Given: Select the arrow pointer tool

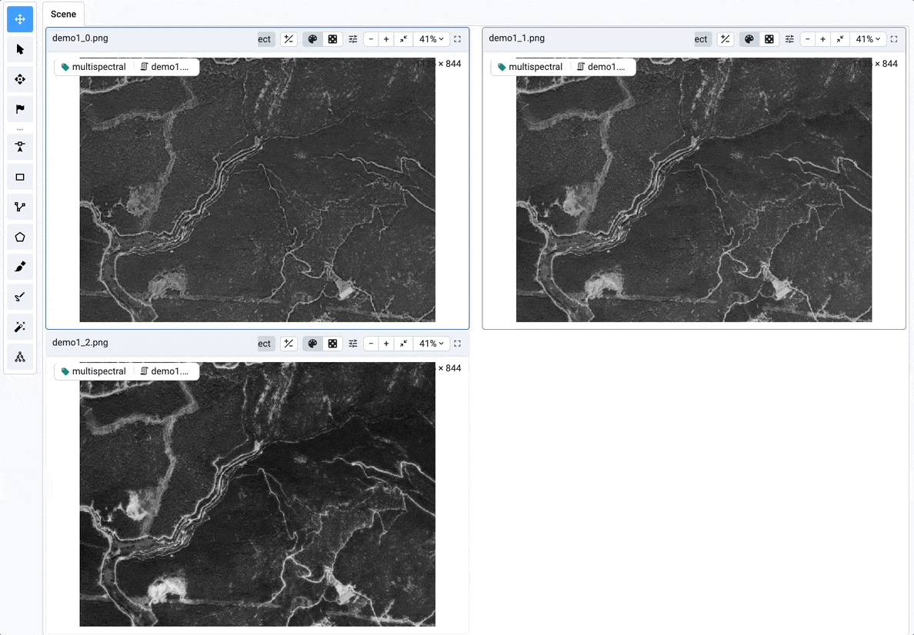Looking at the screenshot, I should 20,49.
